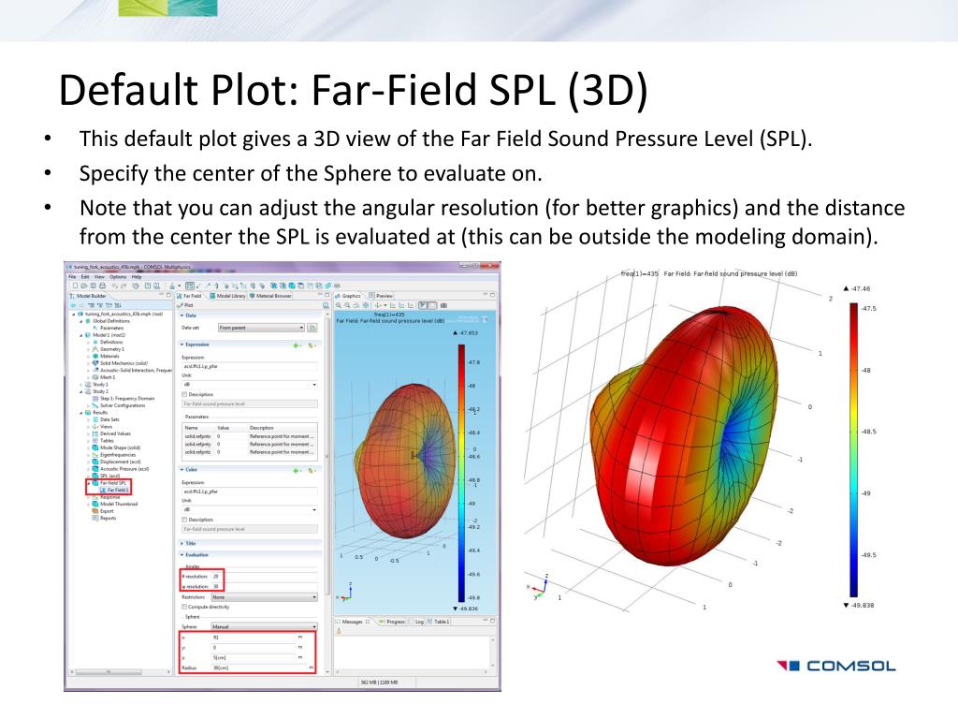The height and width of the screenshot is (719, 958).
Task: Click the Zoom In icon in Graphics toolbar
Action: click(x=338, y=305)
